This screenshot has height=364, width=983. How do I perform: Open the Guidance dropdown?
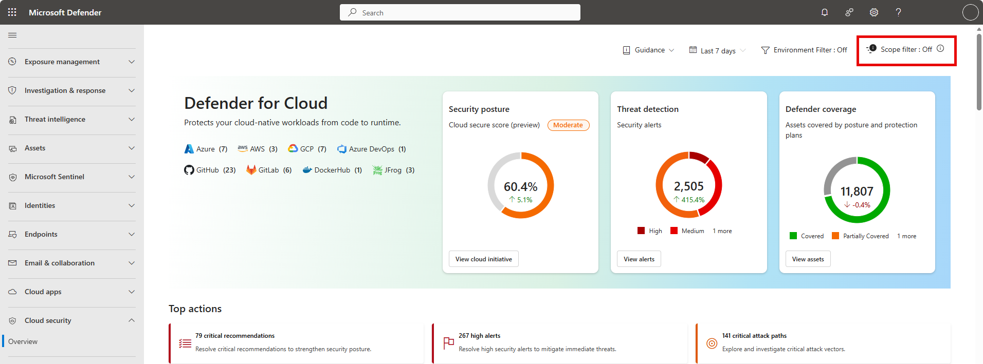coord(649,50)
